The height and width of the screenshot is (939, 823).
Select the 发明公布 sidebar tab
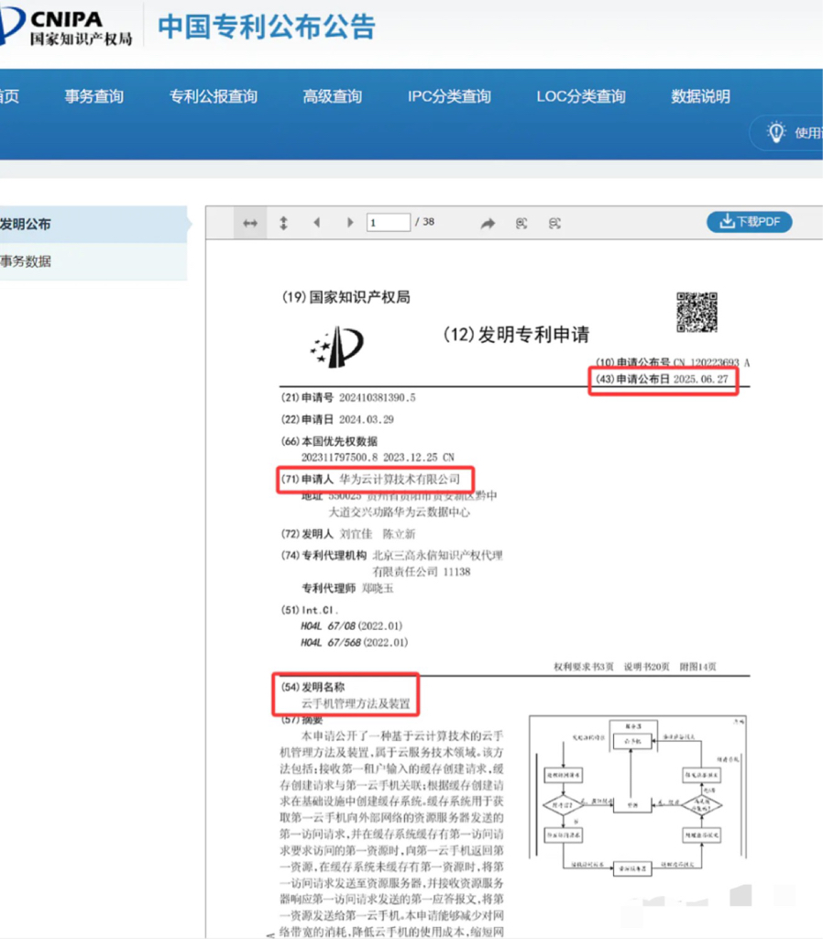pyautogui.click(x=93, y=224)
